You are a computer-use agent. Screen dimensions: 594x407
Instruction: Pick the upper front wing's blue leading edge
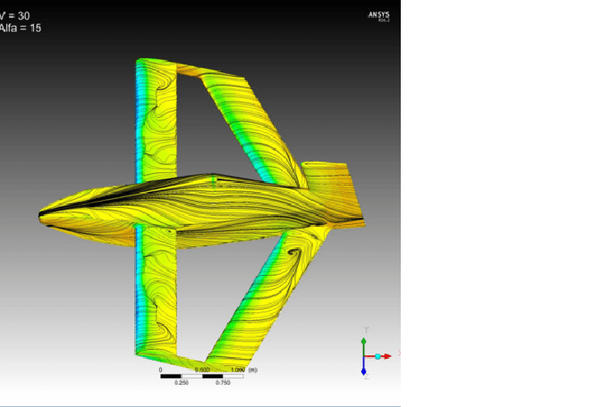tap(139, 125)
